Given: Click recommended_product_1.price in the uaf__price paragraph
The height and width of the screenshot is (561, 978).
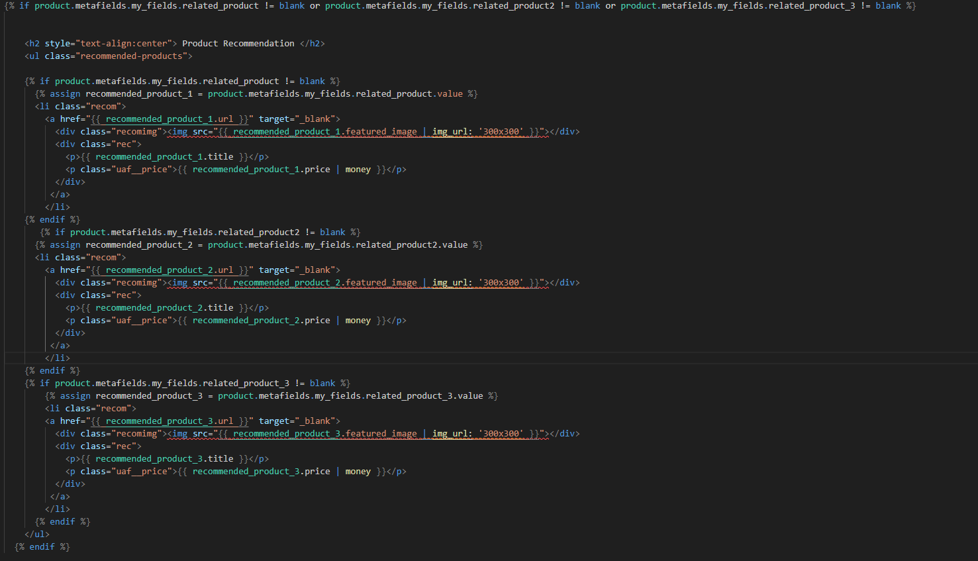Looking at the screenshot, I should coord(261,170).
